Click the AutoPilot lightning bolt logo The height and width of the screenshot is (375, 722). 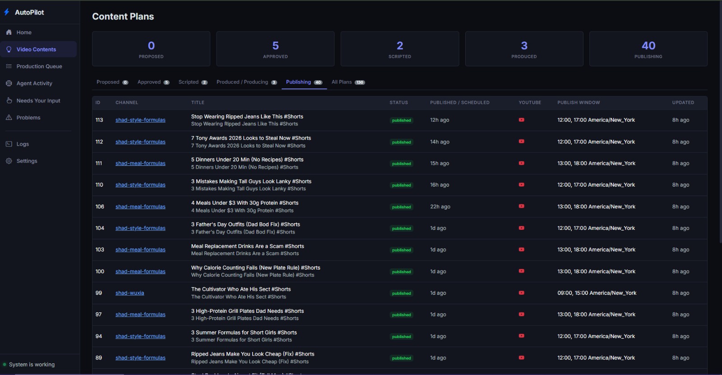pos(7,12)
